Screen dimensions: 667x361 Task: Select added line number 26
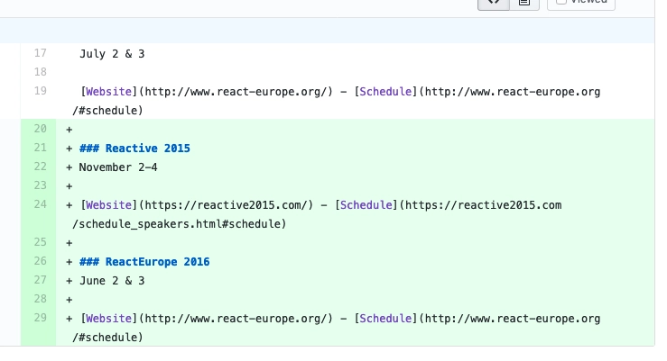(40, 261)
